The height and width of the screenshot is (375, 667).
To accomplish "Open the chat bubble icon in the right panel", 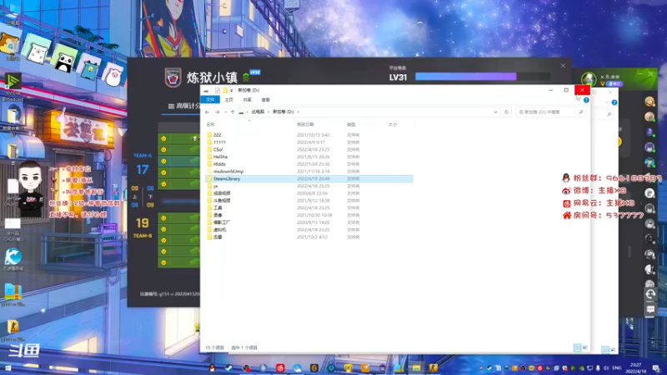I will (x=650, y=309).
